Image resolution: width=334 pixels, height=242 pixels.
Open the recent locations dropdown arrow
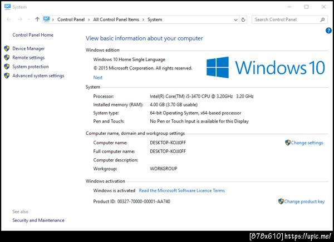click(x=29, y=19)
